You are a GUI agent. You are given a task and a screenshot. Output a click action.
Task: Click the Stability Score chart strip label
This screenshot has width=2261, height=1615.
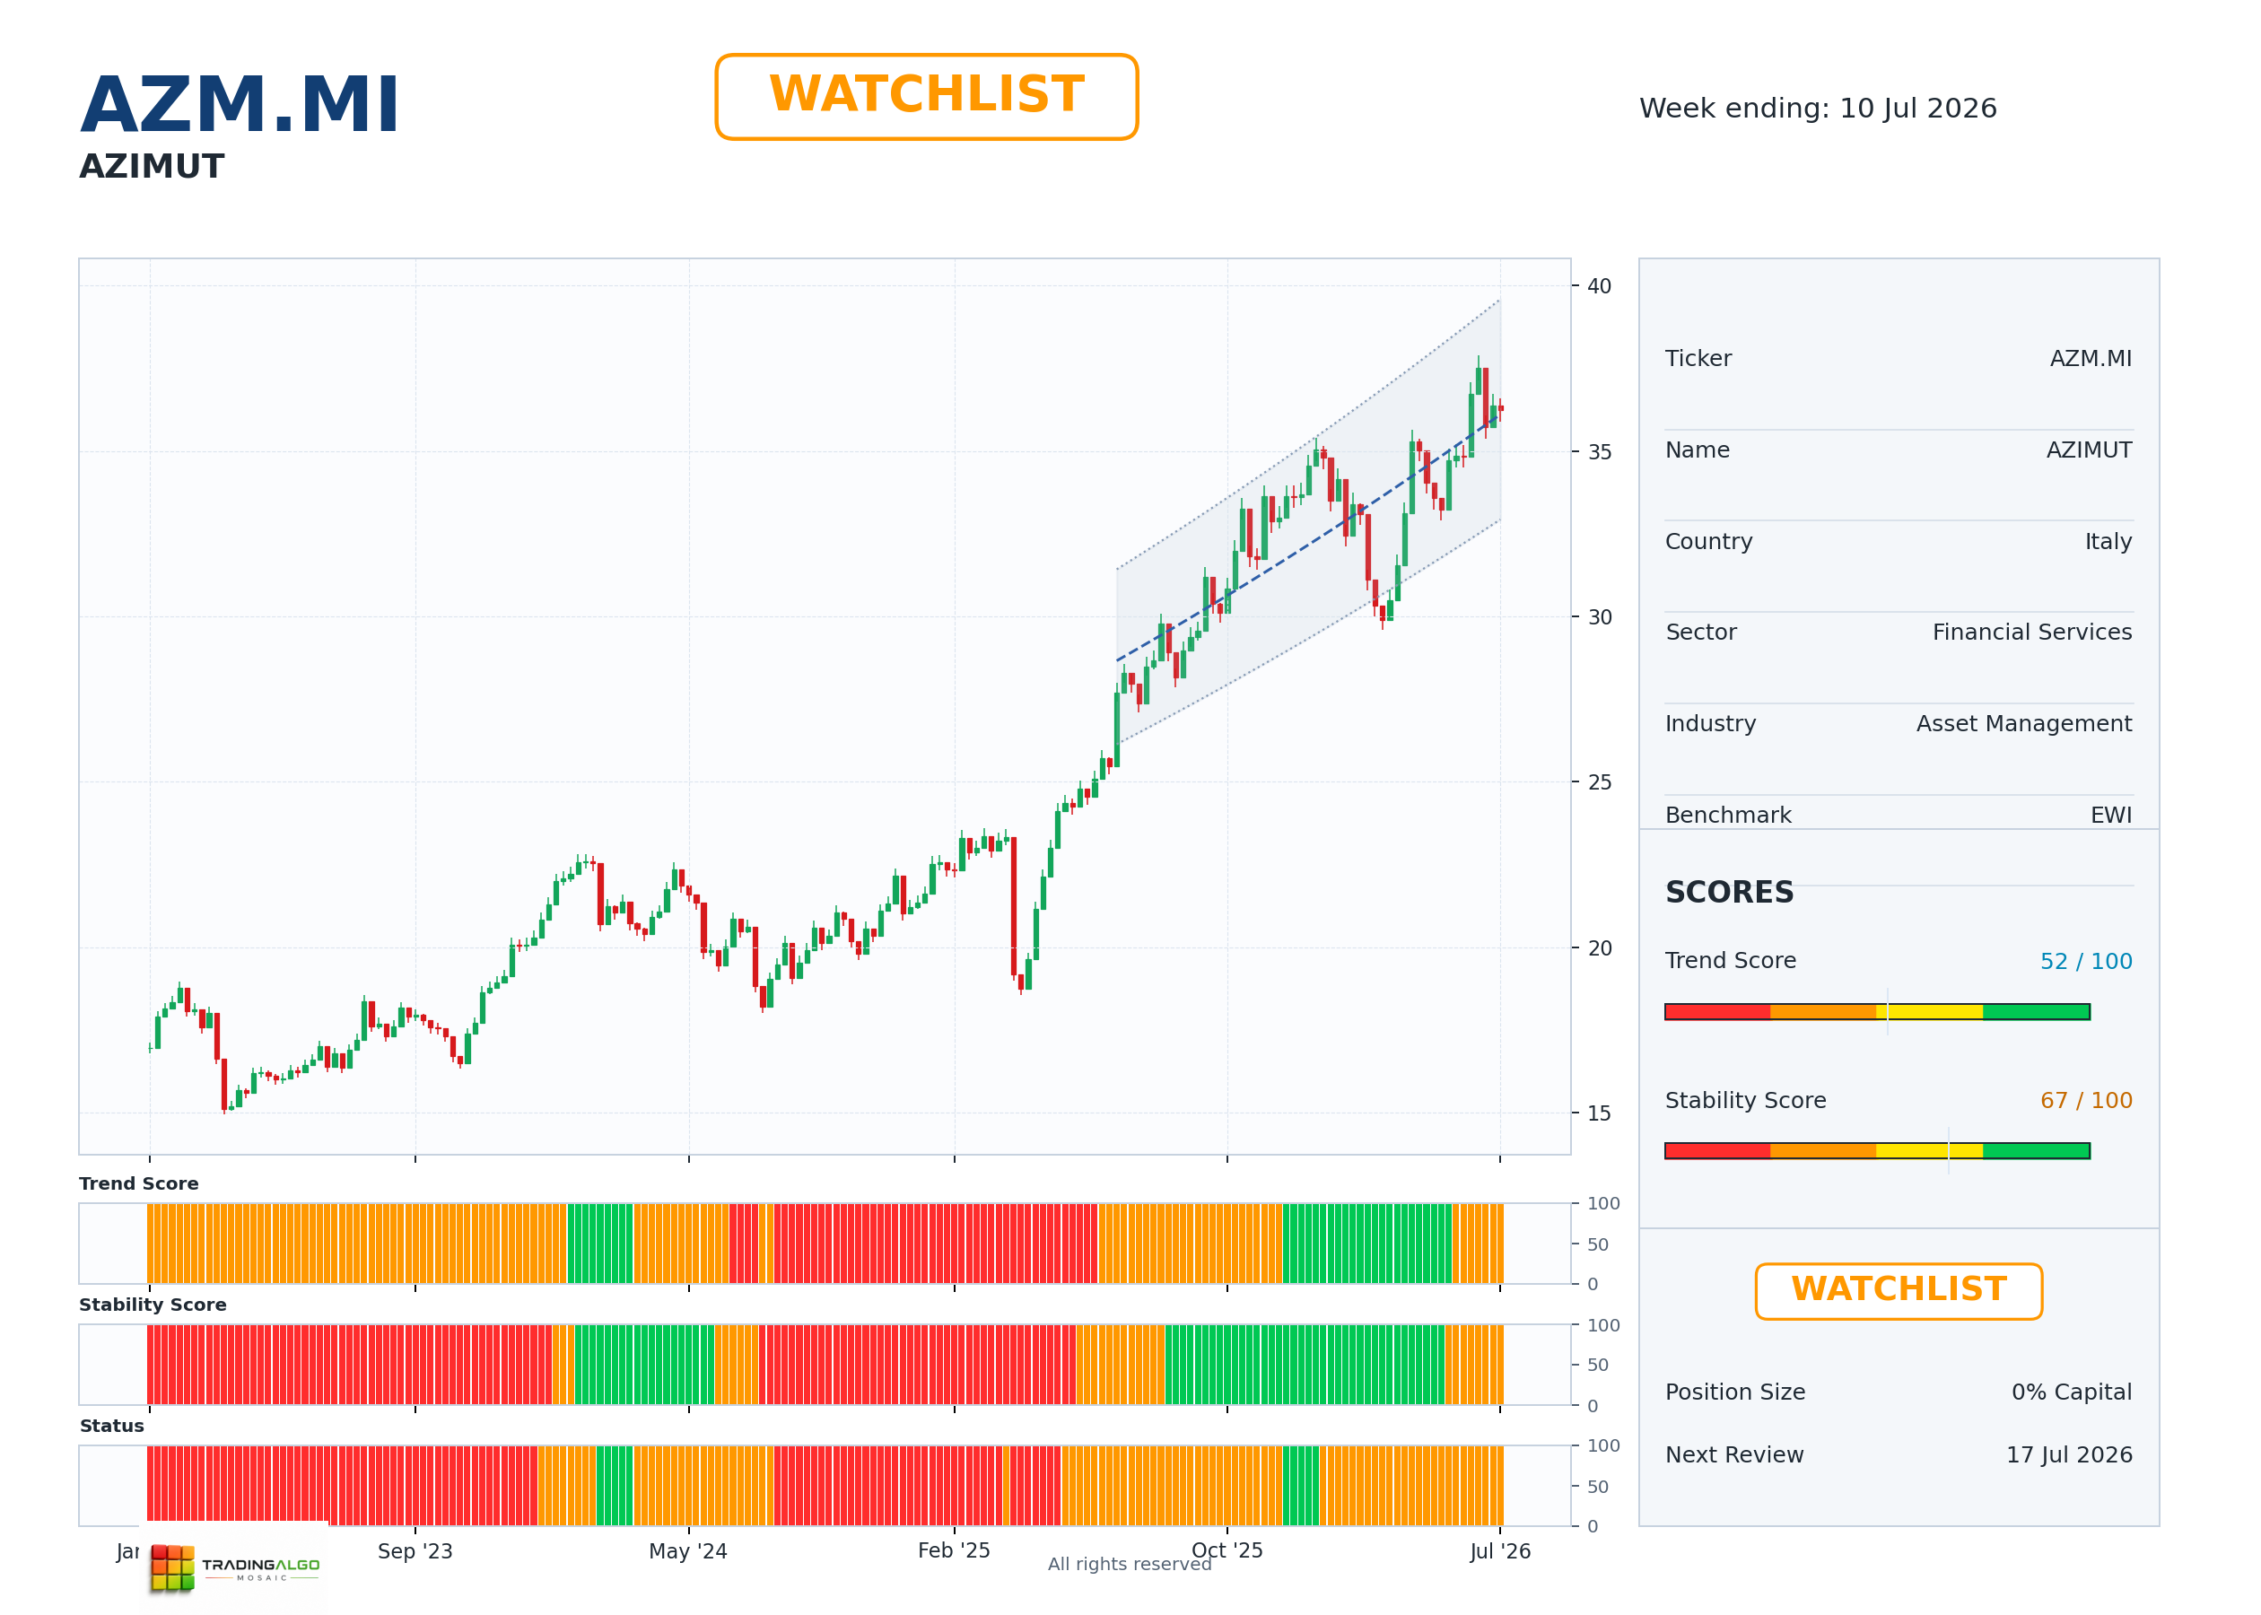(153, 1305)
